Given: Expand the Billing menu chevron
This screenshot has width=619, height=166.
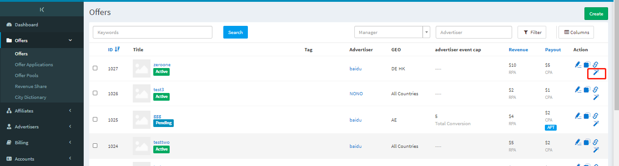Looking at the screenshot, I should [x=70, y=142].
